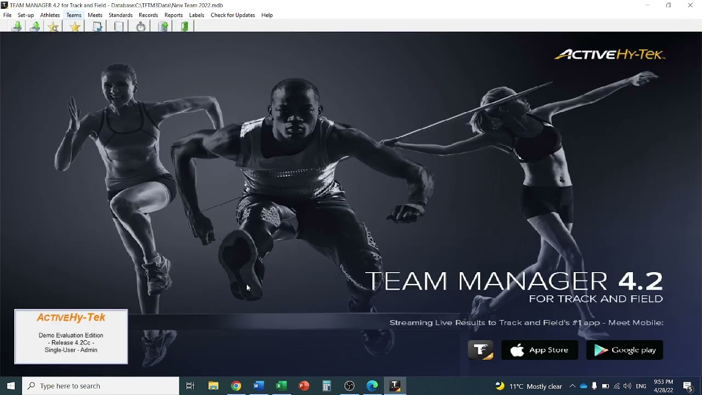
Task: Open Microsoft Word from the taskbar
Action: click(x=259, y=386)
